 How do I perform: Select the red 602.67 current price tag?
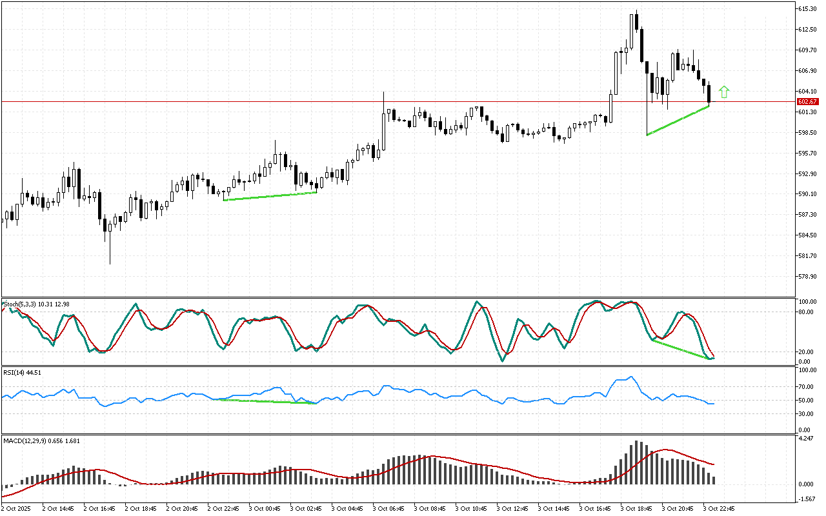tap(807, 102)
